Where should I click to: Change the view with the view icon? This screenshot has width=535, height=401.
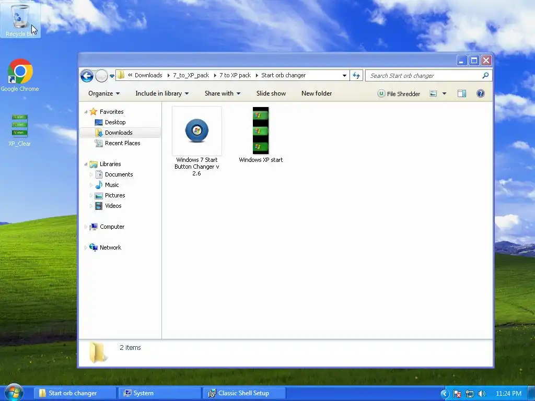[x=433, y=93]
